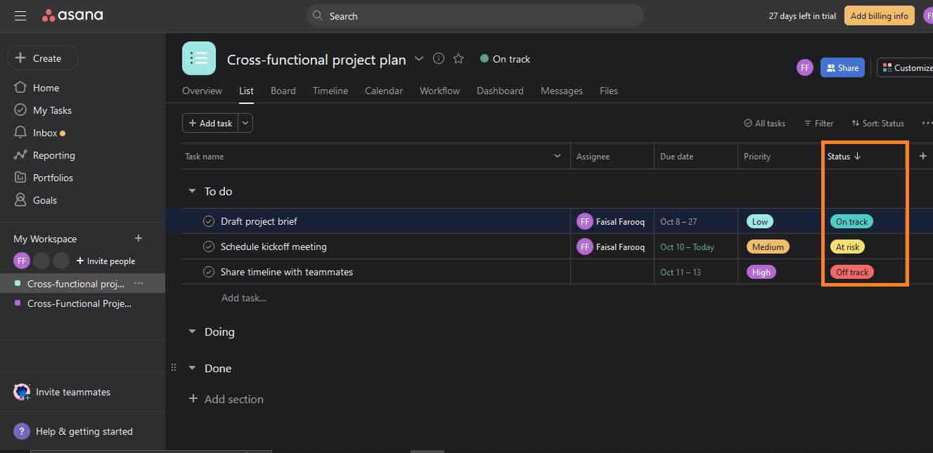Open the Timeline tab
Screen dimensions: 933x453
click(x=330, y=91)
